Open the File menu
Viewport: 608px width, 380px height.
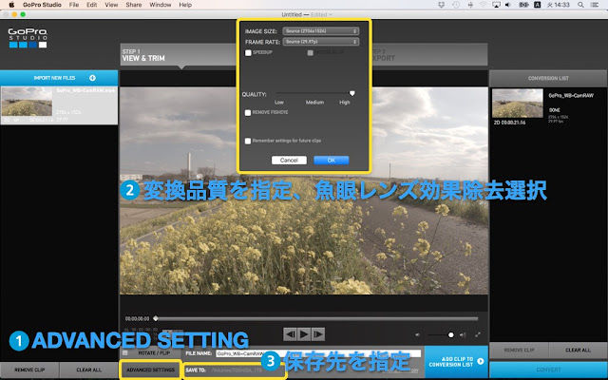74,5
